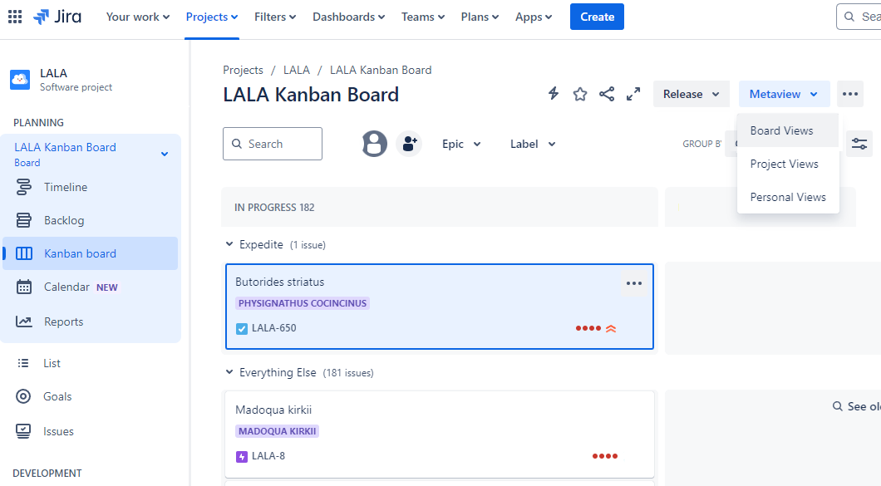Select Board Views from Metaview menu
Viewport: 881px width, 486px height.
781,130
